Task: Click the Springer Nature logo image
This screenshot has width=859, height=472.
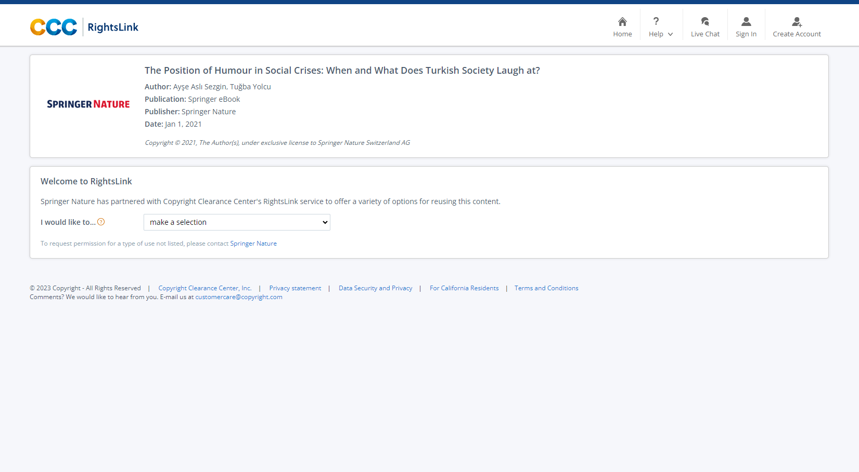Action: pos(88,104)
